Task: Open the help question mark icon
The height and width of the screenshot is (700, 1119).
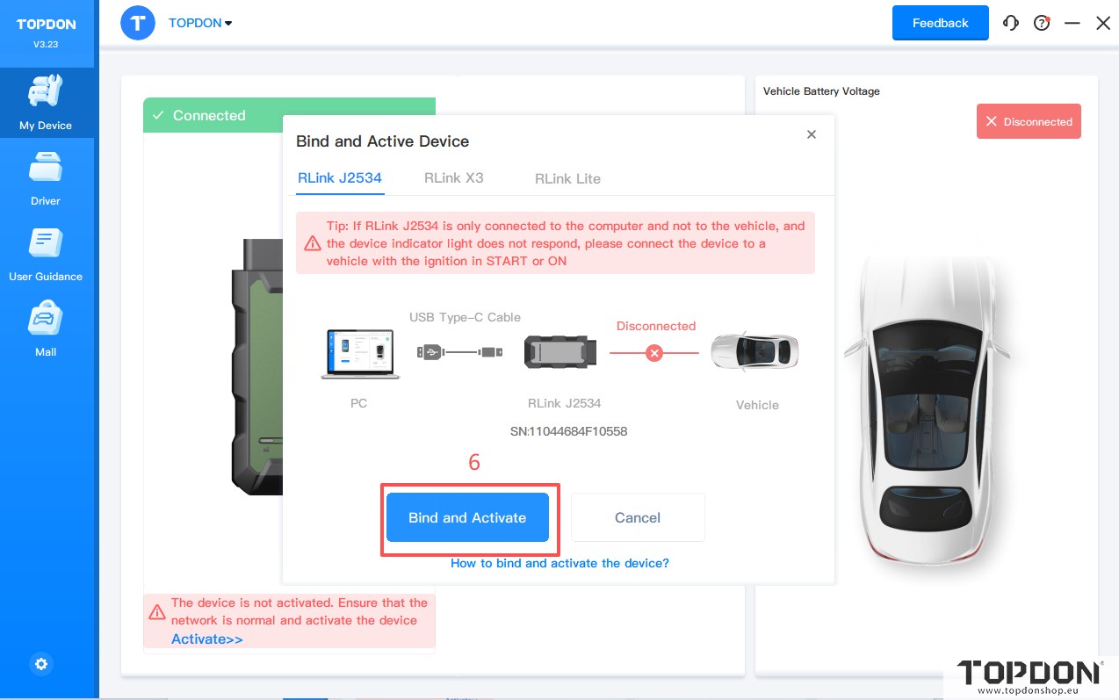Action: pyautogui.click(x=1042, y=24)
